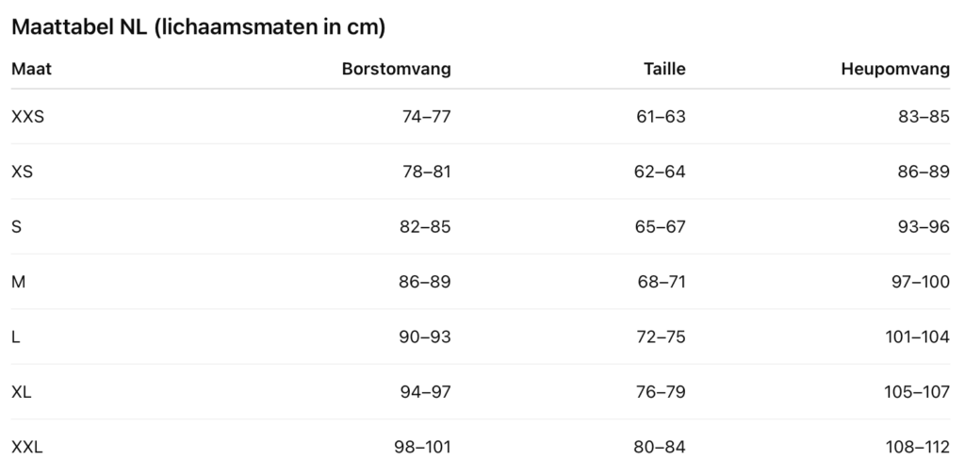Select the S size row label
Image resolution: width=965 pixels, height=476 pixels.
tap(17, 227)
